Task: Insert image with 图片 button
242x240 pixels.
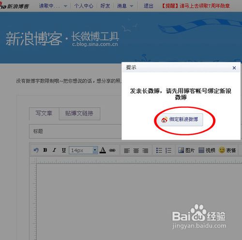Action: [186, 150]
